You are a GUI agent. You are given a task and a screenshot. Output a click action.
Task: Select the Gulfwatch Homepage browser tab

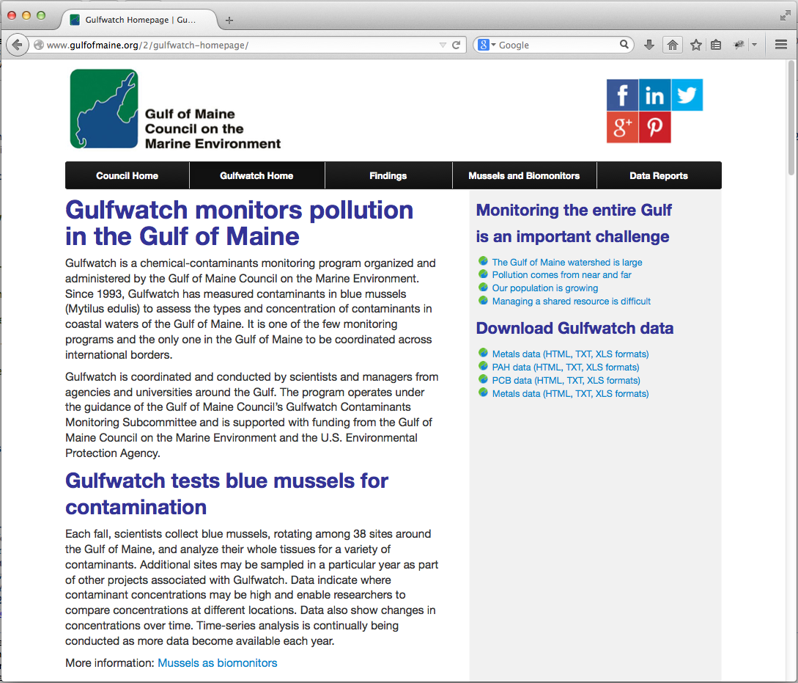click(139, 20)
